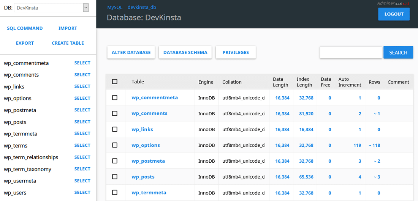The width and height of the screenshot is (418, 201).
Task: Go to the Export page
Action: [x=25, y=43]
